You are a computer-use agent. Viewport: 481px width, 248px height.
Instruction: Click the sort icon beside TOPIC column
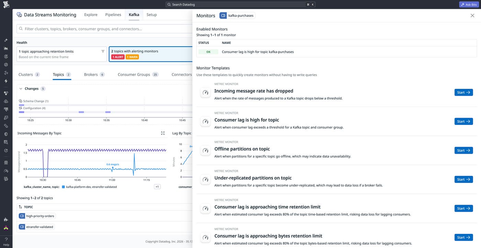tap(20, 207)
